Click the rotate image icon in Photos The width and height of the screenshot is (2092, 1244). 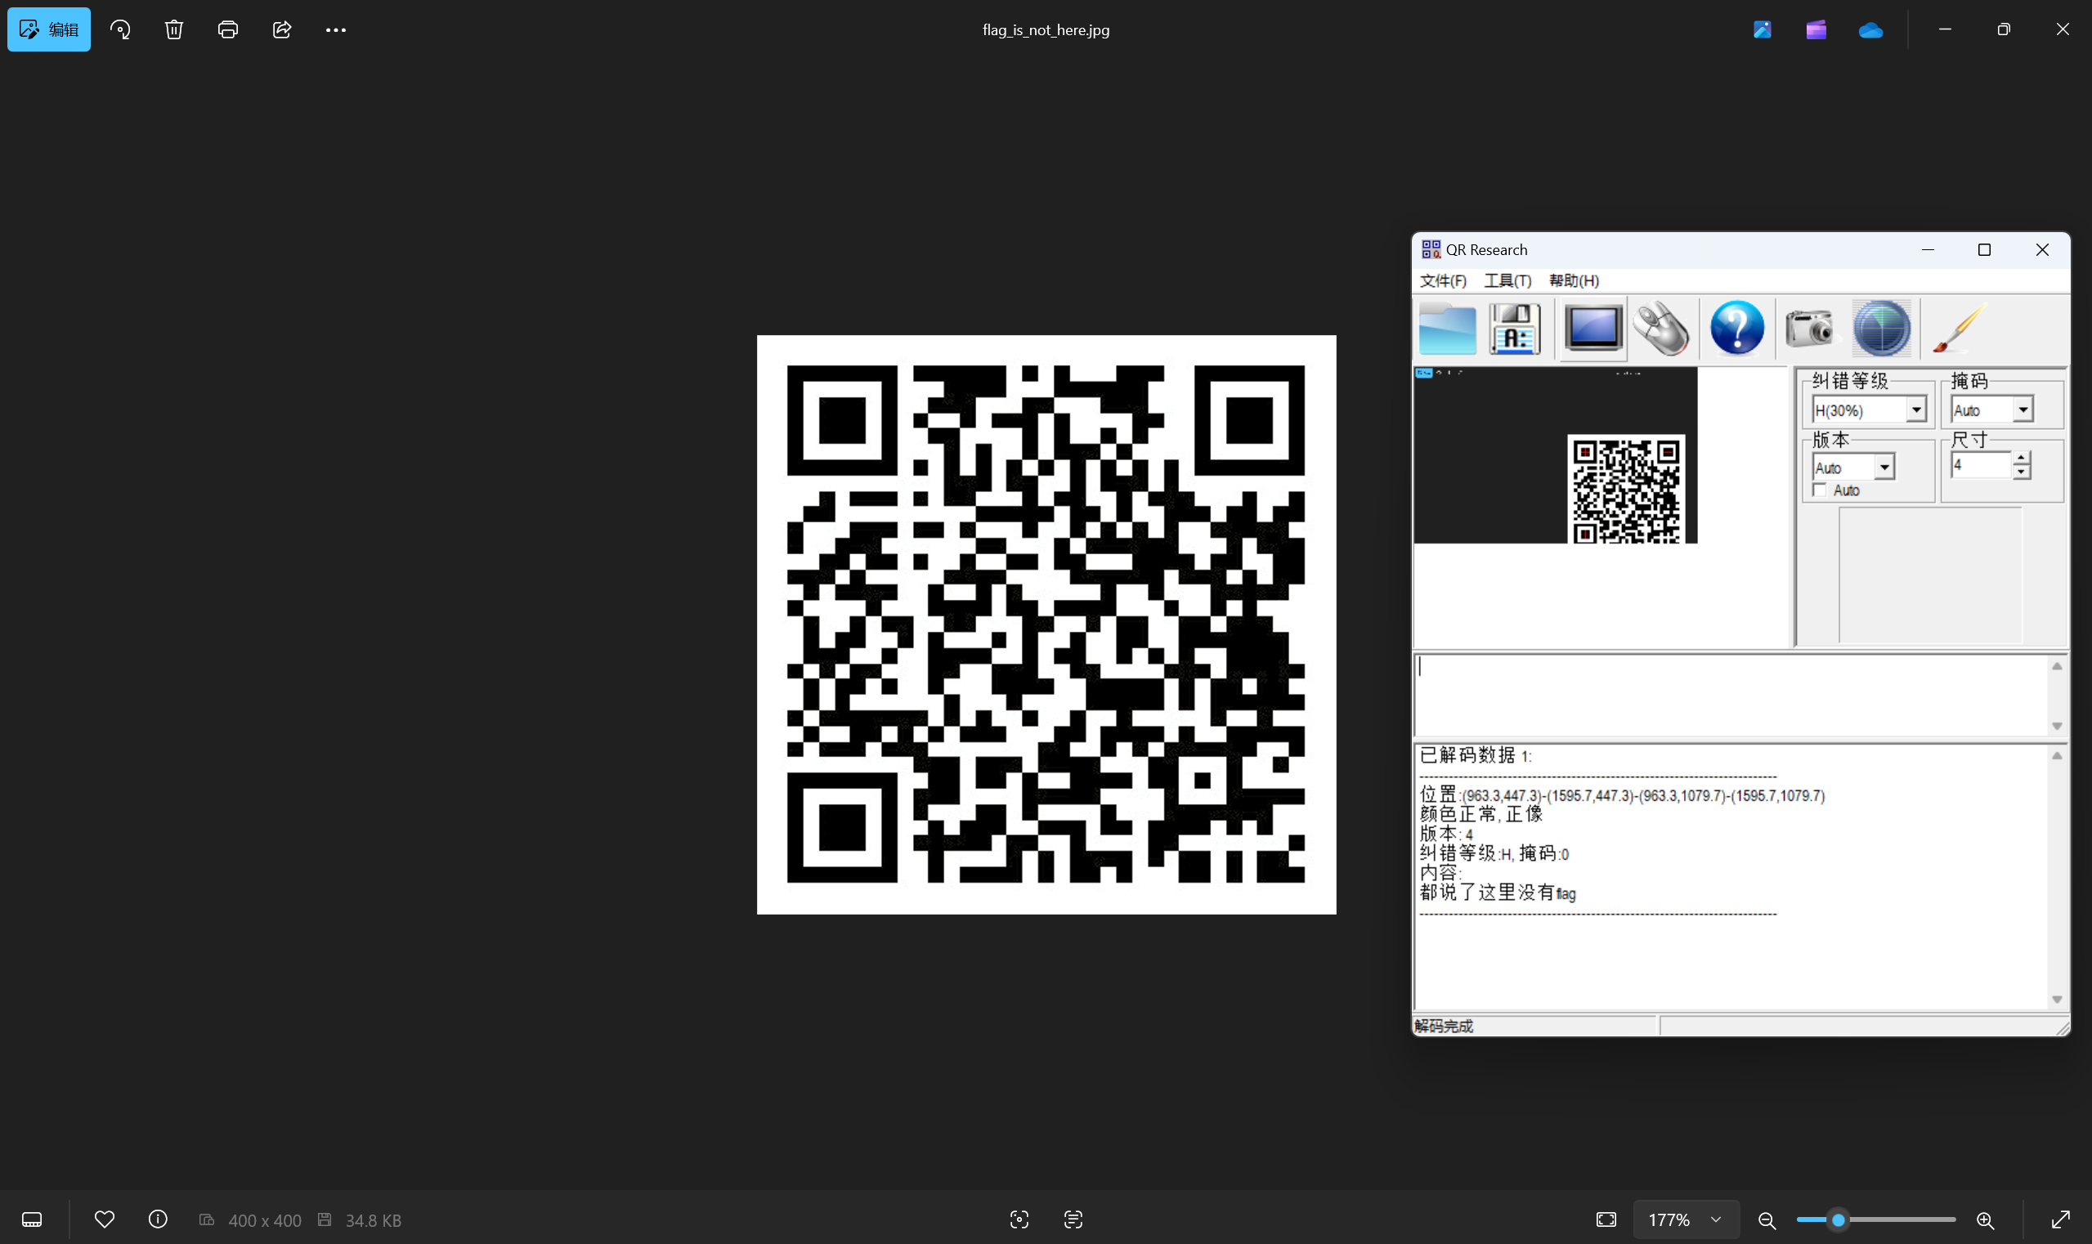click(x=120, y=29)
